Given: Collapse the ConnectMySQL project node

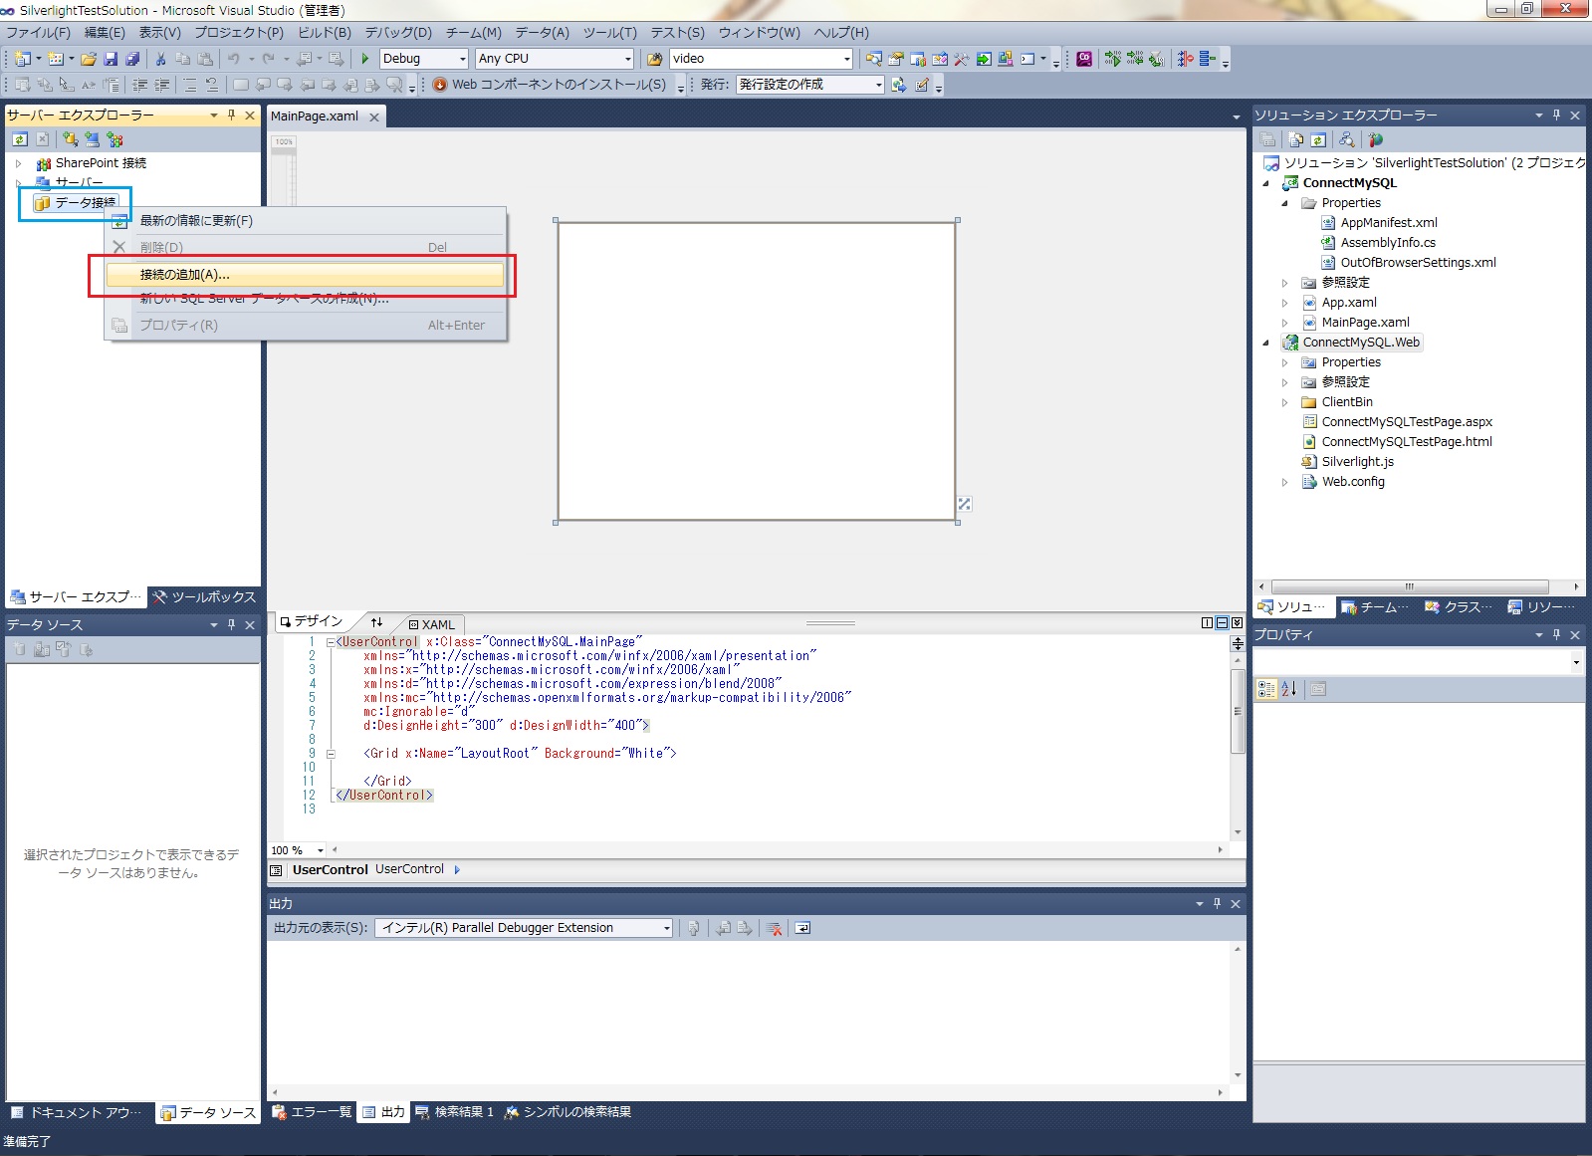Looking at the screenshot, I should [x=1266, y=183].
